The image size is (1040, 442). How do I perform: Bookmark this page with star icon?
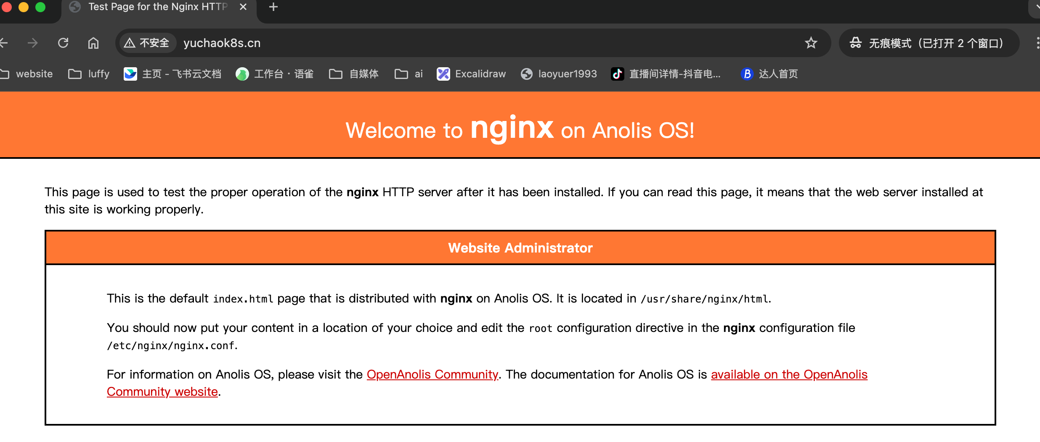(x=811, y=43)
